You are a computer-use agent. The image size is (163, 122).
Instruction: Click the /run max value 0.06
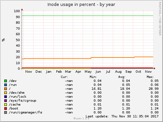(x=154, y=85)
